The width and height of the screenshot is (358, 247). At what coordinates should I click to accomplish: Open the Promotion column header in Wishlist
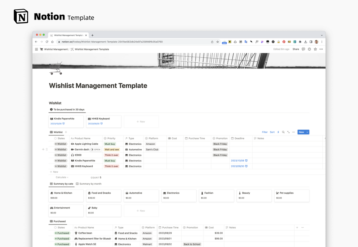[x=220, y=138]
